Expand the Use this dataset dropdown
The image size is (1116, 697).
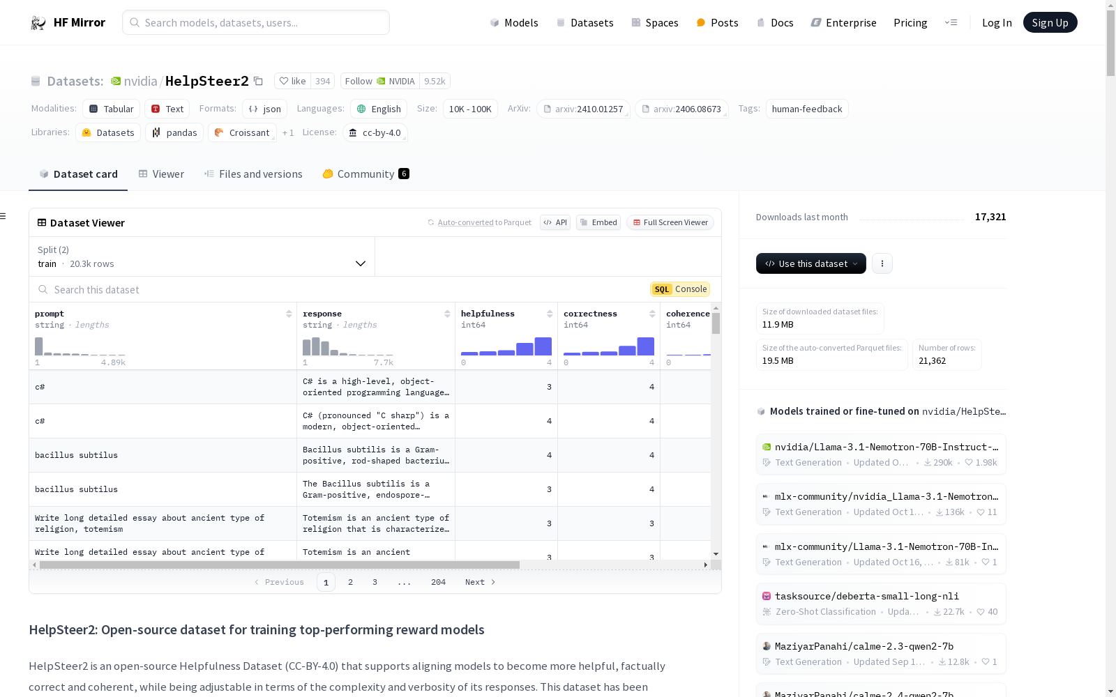[x=811, y=263]
